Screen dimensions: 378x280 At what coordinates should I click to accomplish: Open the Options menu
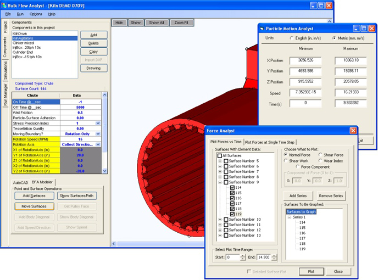[x=36, y=14]
